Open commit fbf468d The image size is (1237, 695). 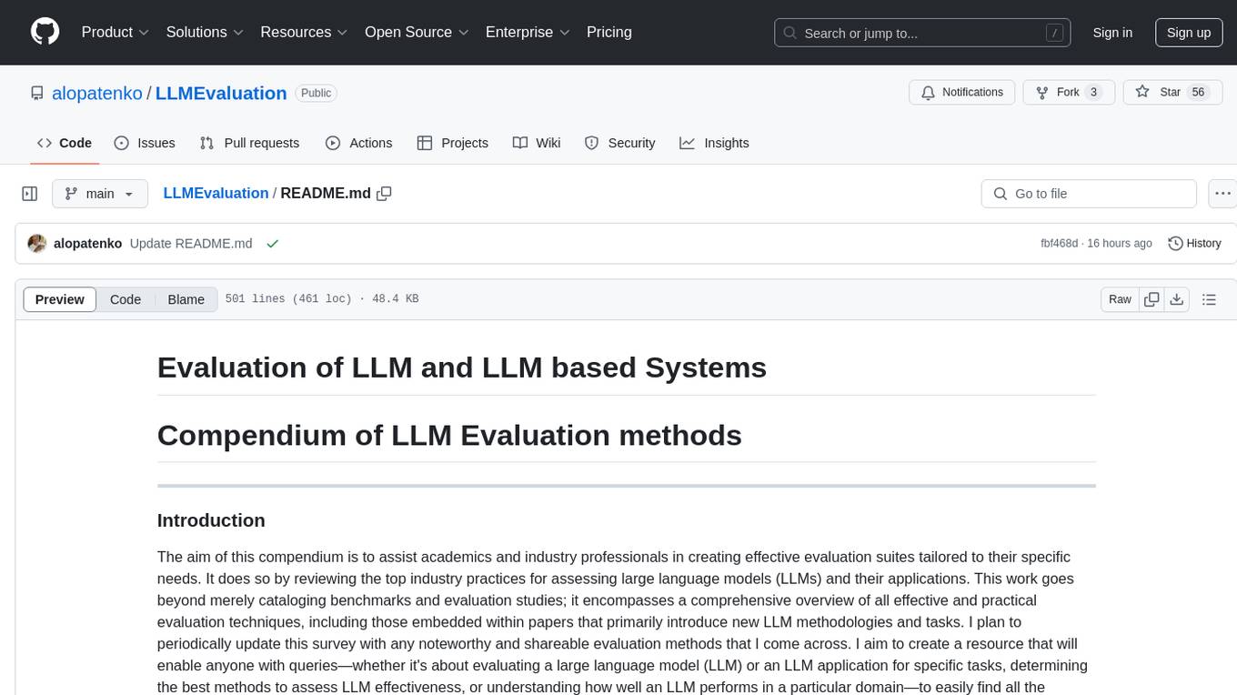click(x=1059, y=244)
